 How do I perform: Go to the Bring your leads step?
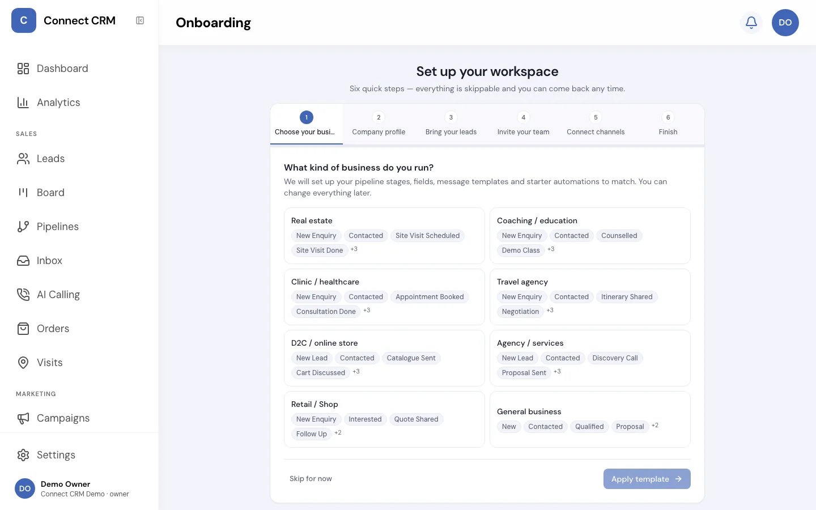point(451,124)
